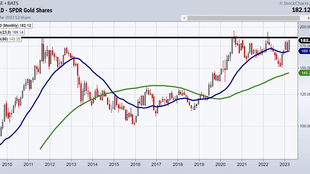Click the 2018 year label
The height and width of the screenshot is (174, 310).
[178, 164]
